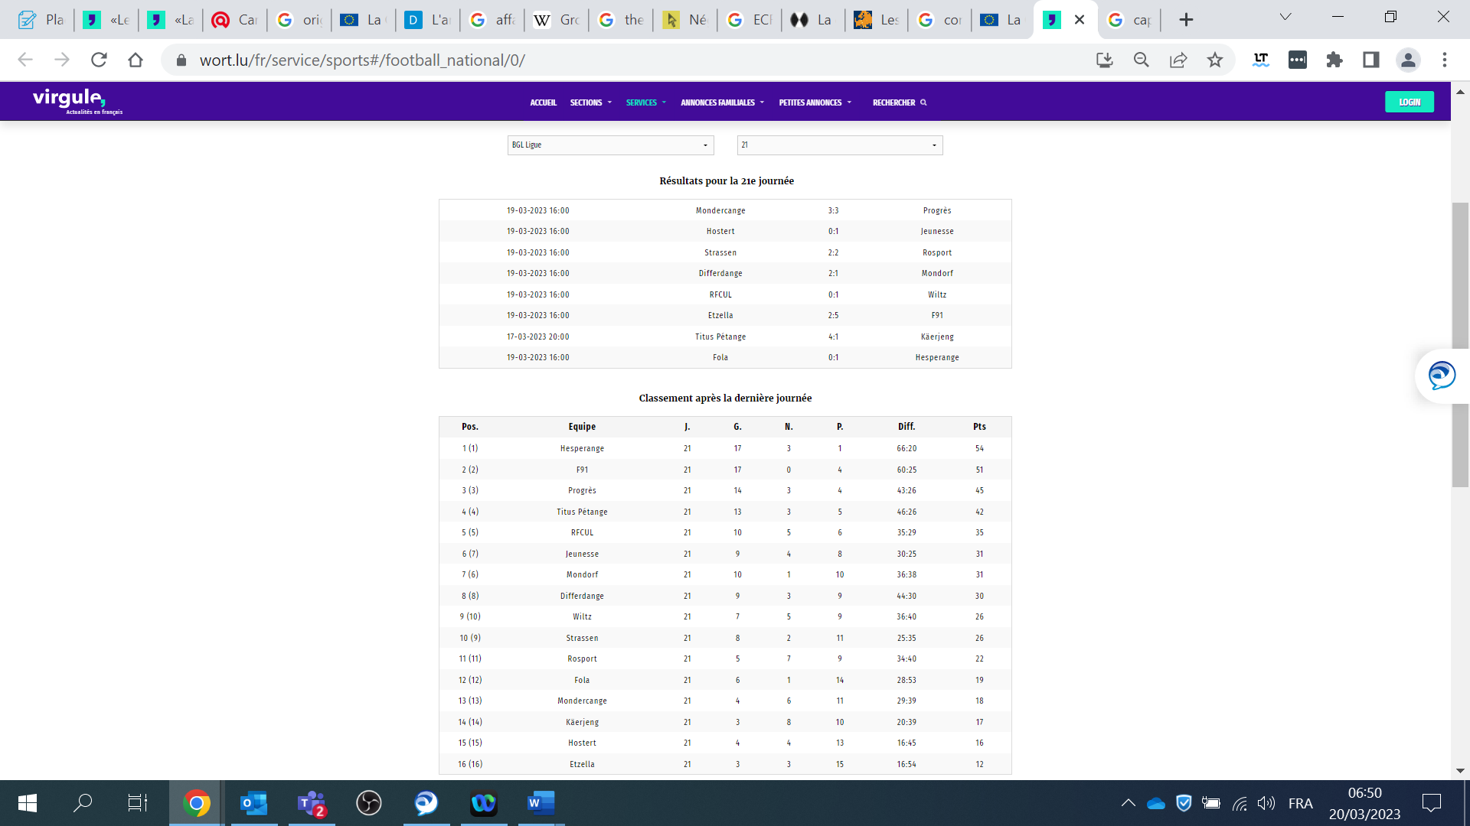Click the Pts column header
This screenshot has width=1470, height=826.
tap(979, 427)
